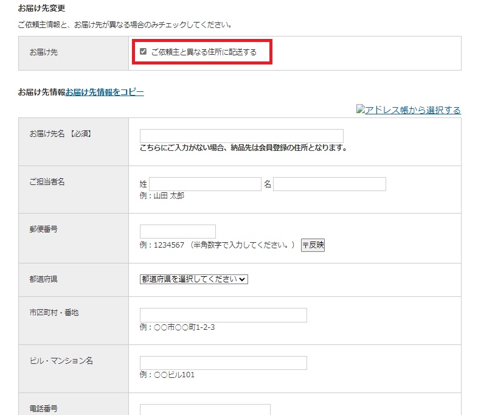Click the 電話番号 phone input field
Screen dimensions: 478x415
point(205,410)
